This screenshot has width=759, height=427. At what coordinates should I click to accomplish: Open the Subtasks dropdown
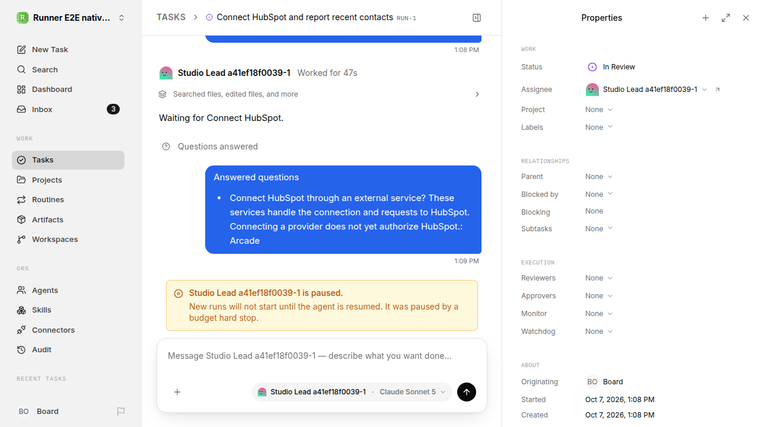coord(599,229)
